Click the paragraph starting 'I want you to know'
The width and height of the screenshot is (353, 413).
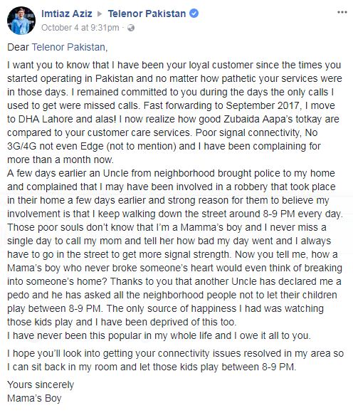(x=175, y=113)
